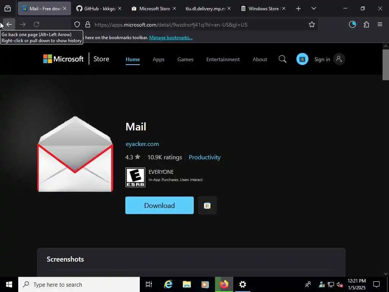Image resolution: width=389 pixels, height=292 pixels.
Task: Open the Firefox View button left of the tabs
Action: (8, 9)
